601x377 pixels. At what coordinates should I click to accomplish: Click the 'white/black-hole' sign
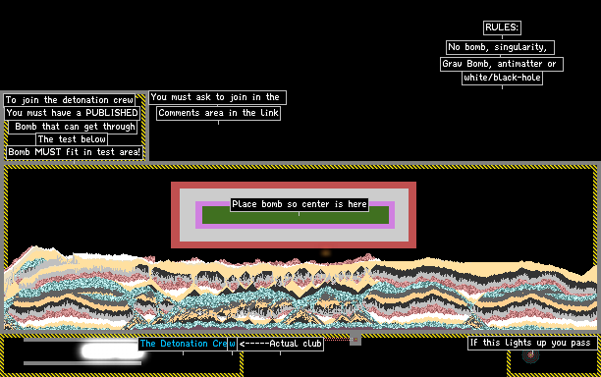coord(502,78)
